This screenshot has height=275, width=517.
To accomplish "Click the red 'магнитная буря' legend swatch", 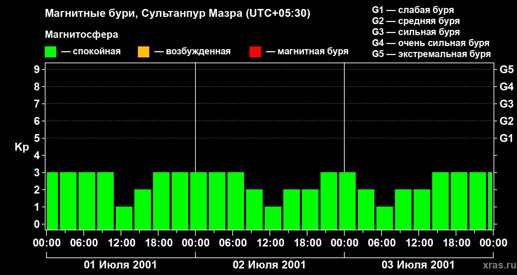I will [255, 52].
